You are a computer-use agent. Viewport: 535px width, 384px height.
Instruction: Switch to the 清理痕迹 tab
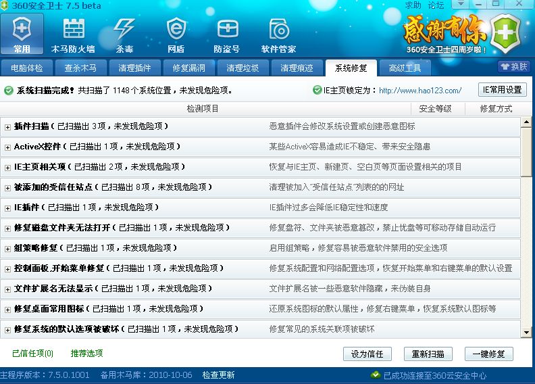click(297, 68)
